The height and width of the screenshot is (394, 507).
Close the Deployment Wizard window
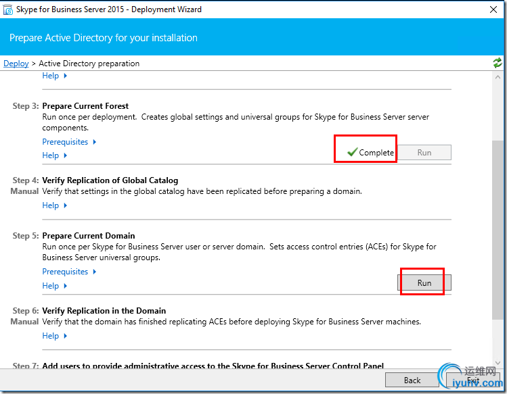493,9
